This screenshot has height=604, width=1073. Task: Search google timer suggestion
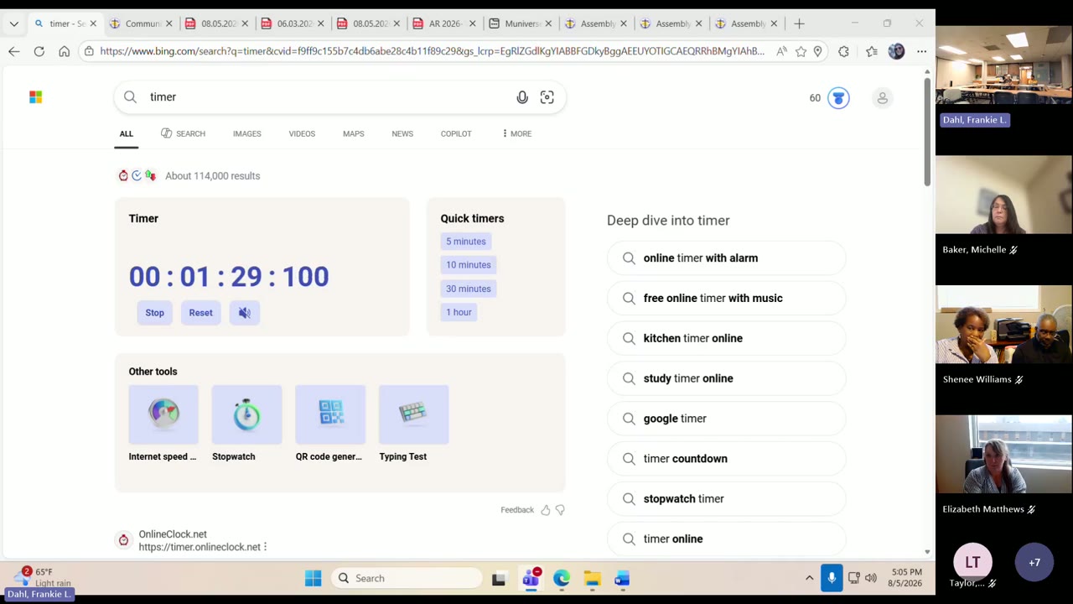(726, 419)
